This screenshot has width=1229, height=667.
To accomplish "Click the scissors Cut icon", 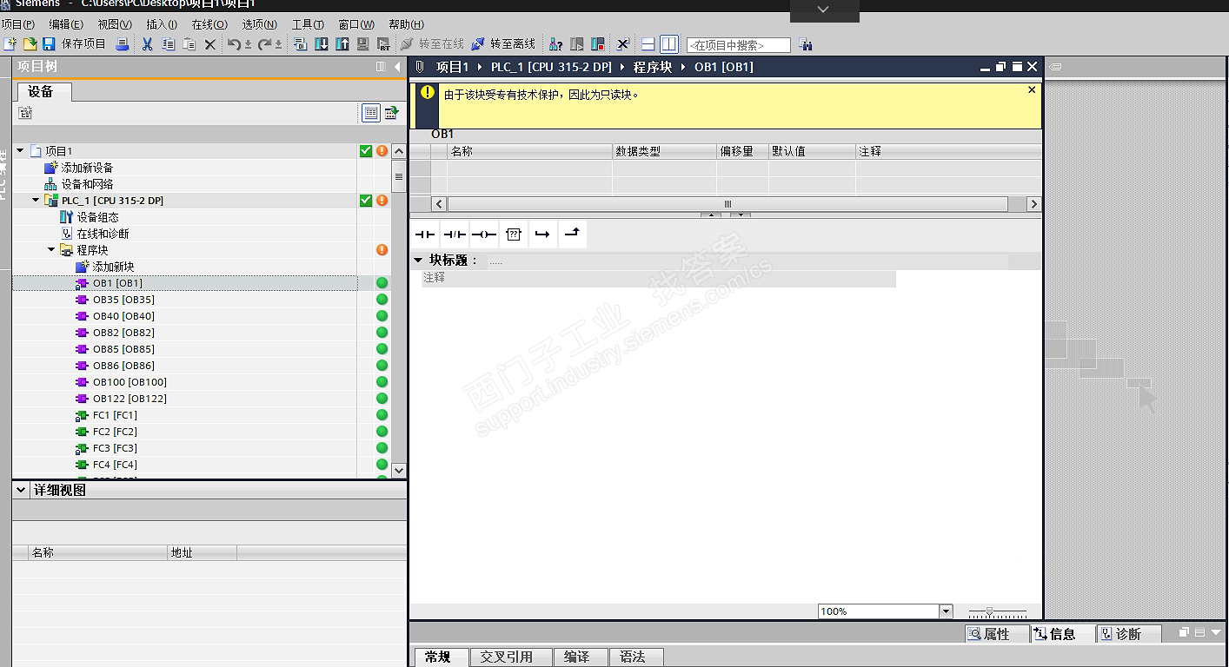I will 148,43.
